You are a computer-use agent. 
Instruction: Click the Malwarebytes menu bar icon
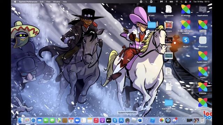click(x=161, y=2)
